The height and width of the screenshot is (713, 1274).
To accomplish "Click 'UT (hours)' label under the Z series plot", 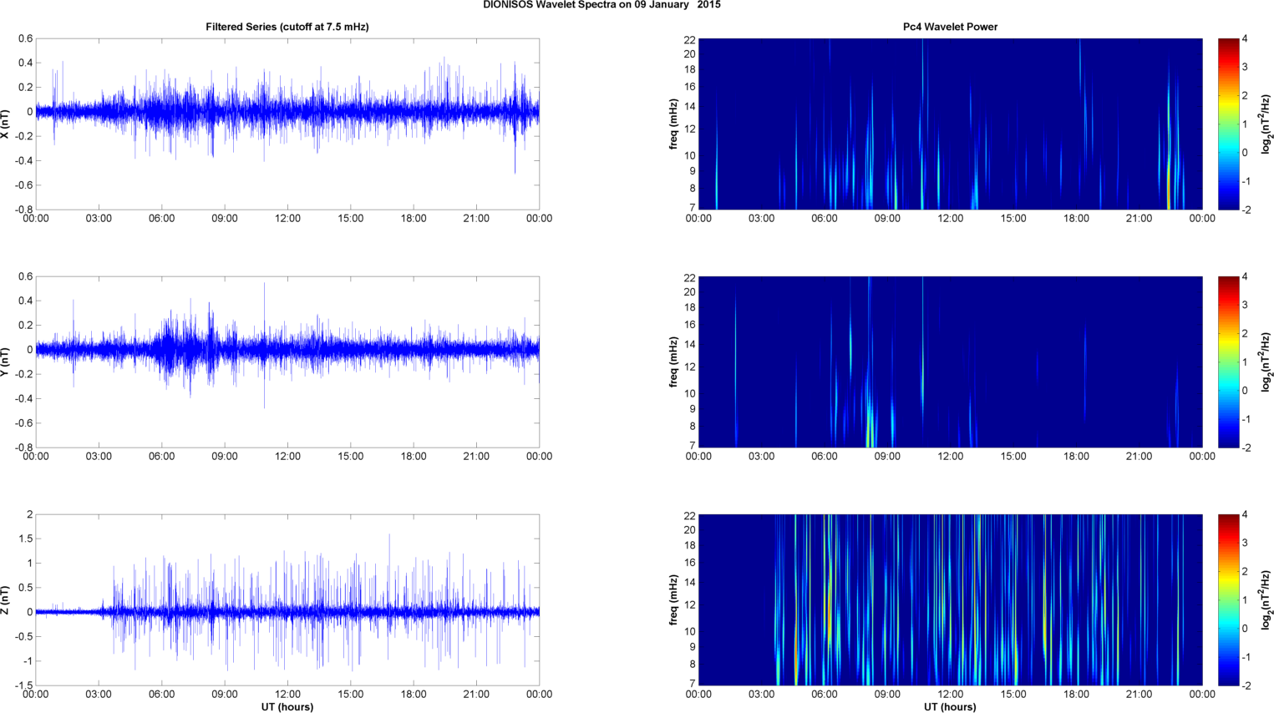I will point(287,706).
